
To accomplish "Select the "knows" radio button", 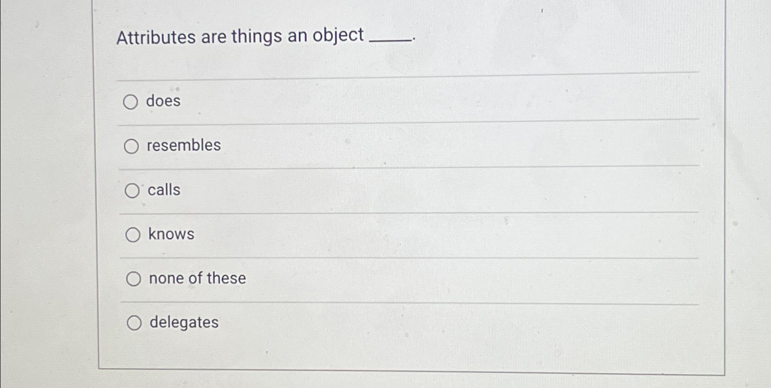I will (132, 235).
